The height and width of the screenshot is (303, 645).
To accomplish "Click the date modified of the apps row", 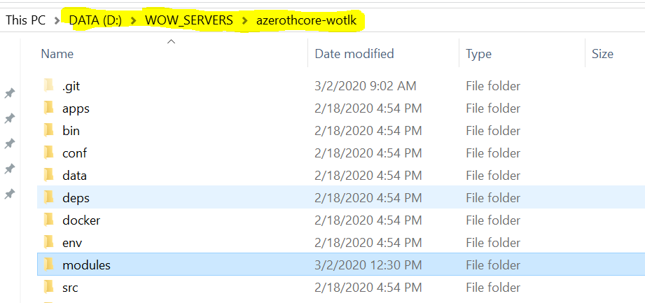I will pyautogui.click(x=368, y=108).
